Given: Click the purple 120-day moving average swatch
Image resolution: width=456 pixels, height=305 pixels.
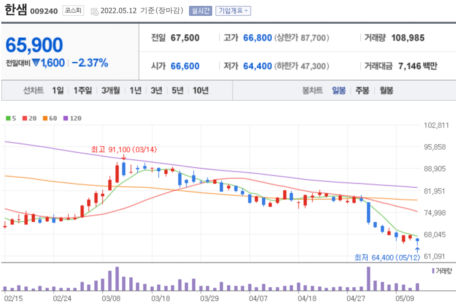Looking at the screenshot, I should 66,118.
